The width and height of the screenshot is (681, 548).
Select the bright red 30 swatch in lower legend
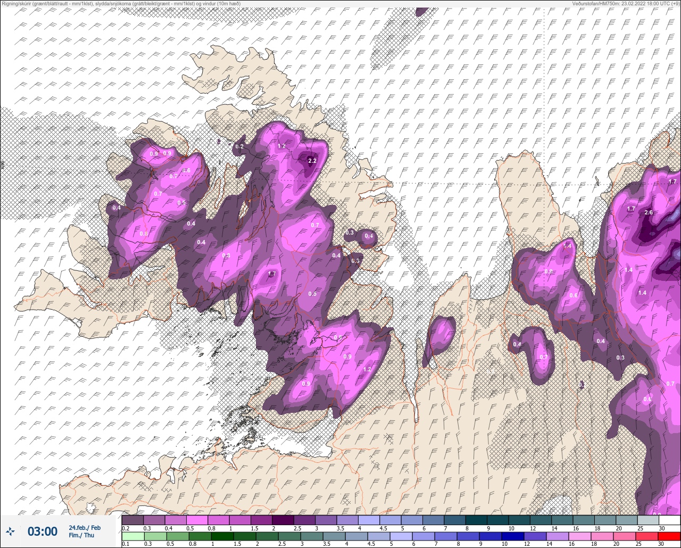coord(669,536)
